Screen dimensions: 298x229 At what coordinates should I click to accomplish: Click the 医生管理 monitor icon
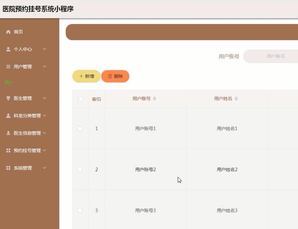[x=8, y=98]
